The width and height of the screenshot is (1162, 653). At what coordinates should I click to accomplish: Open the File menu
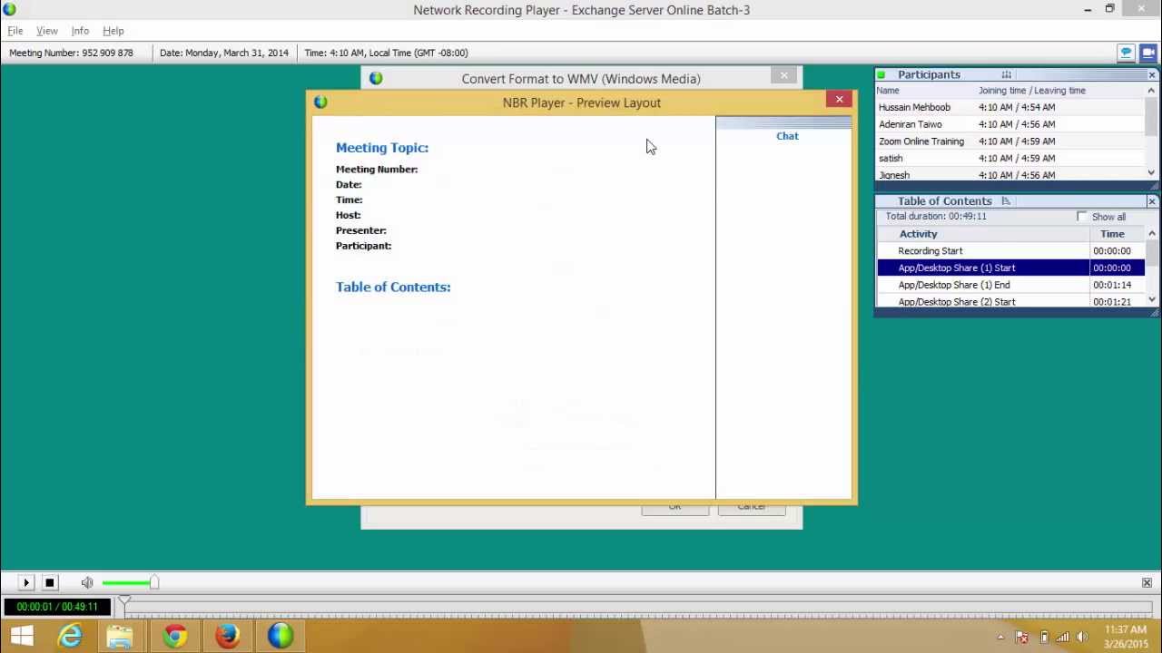tap(15, 31)
